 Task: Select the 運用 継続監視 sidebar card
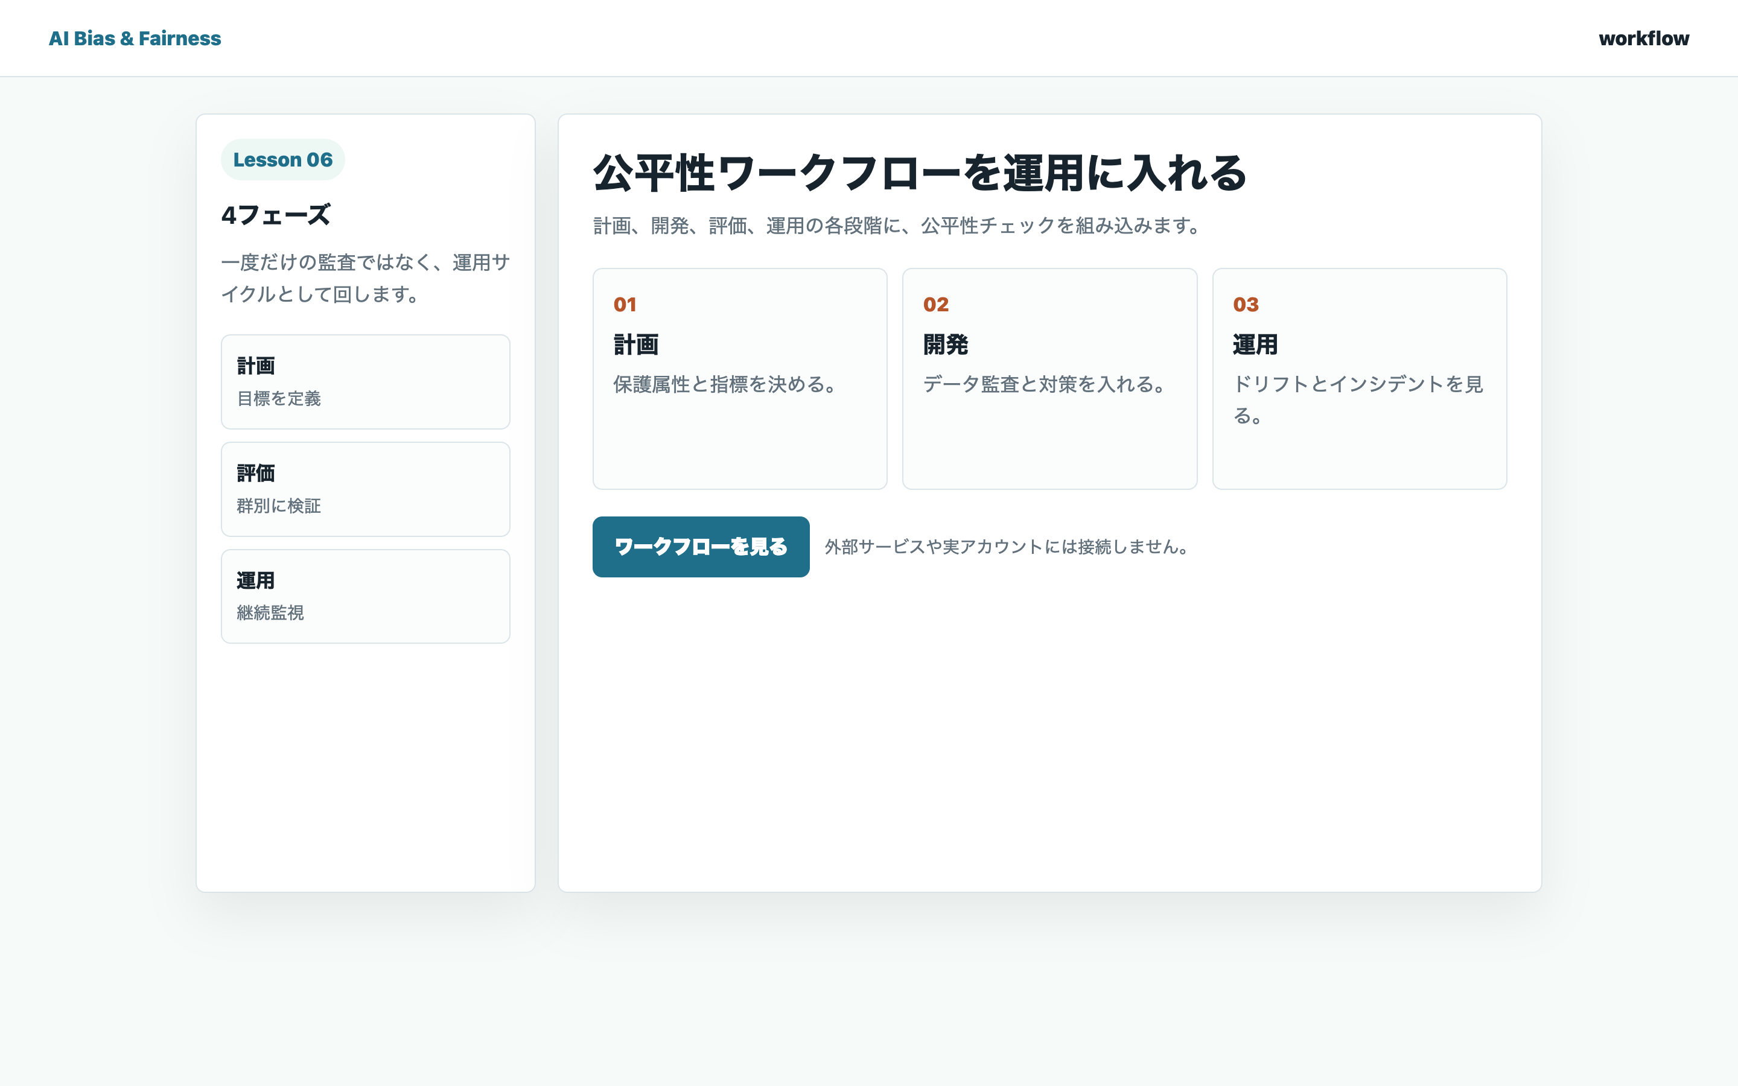click(366, 596)
